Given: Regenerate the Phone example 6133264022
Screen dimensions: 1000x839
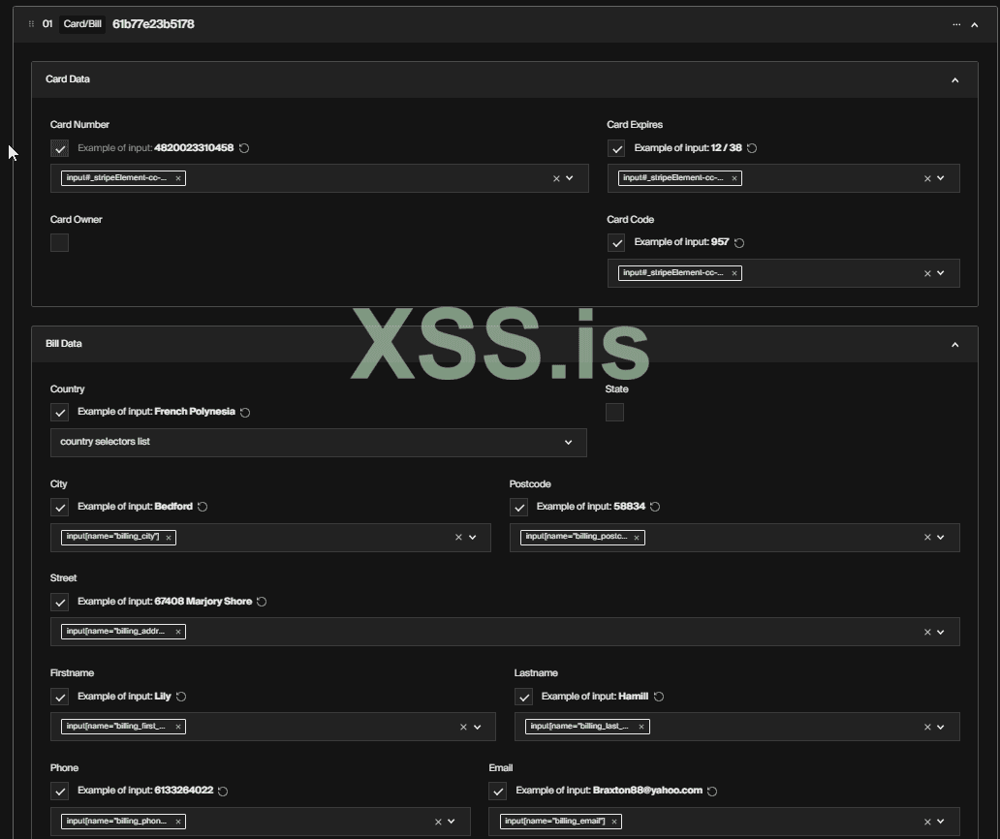Looking at the screenshot, I should point(223,792).
